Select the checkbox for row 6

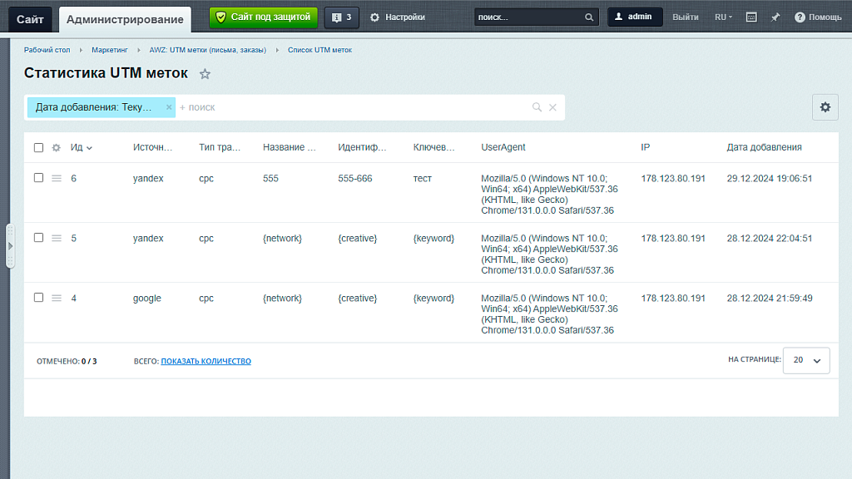[38, 178]
